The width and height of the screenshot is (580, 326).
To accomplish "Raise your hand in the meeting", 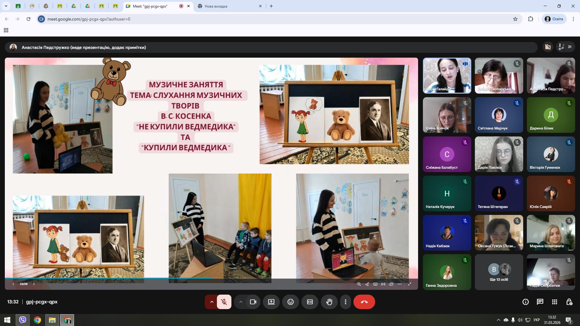I will [329, 302].
